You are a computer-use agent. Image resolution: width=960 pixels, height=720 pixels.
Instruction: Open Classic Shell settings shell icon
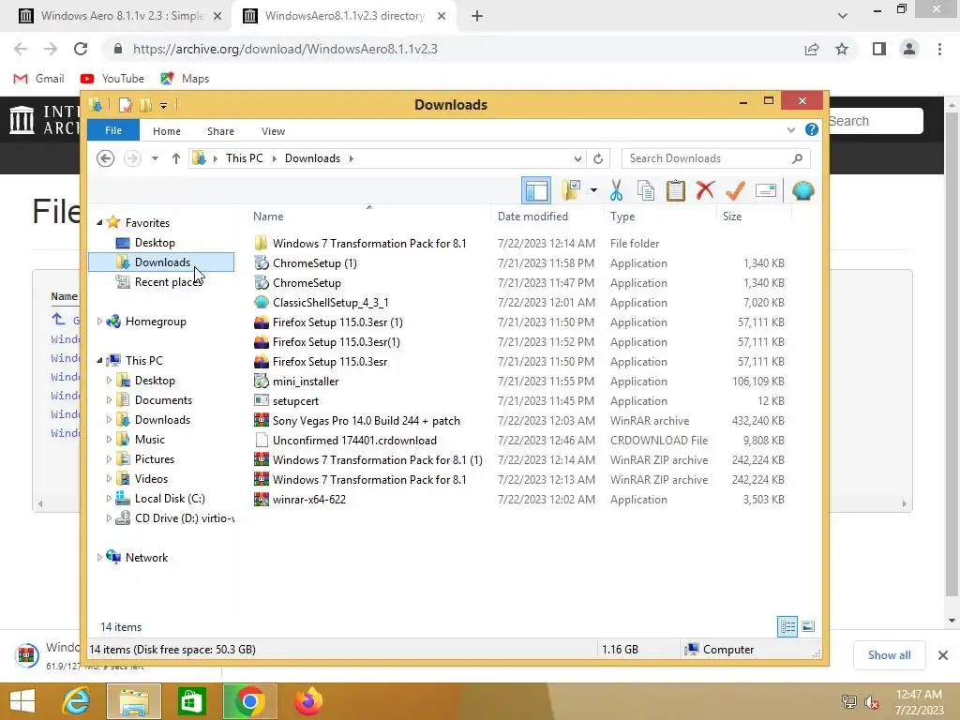tap(802, 190)
